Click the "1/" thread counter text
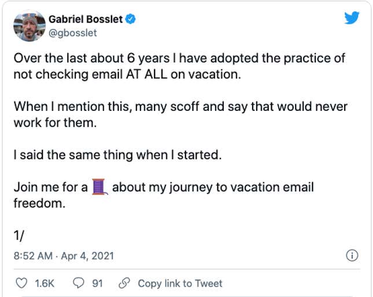 (x=19, y=236)
